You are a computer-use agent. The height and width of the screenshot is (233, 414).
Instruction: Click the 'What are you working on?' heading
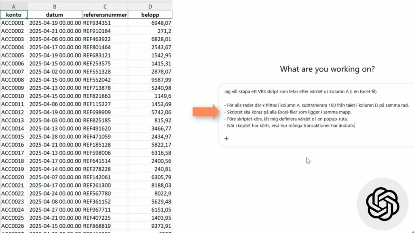coord(327,69)
